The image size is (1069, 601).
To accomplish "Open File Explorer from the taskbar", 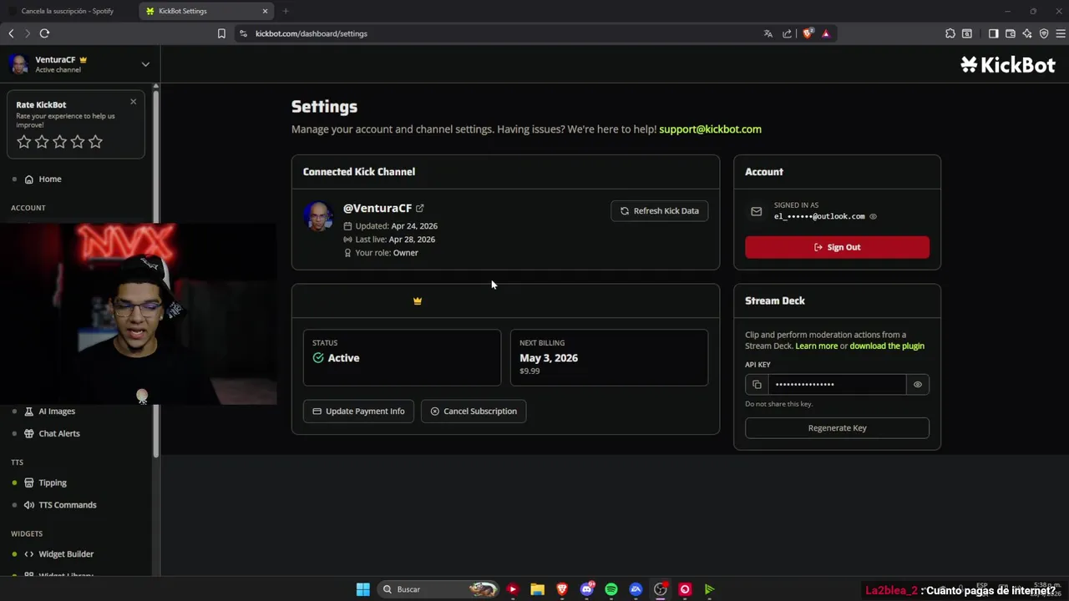I will click(x=537, y=589).
